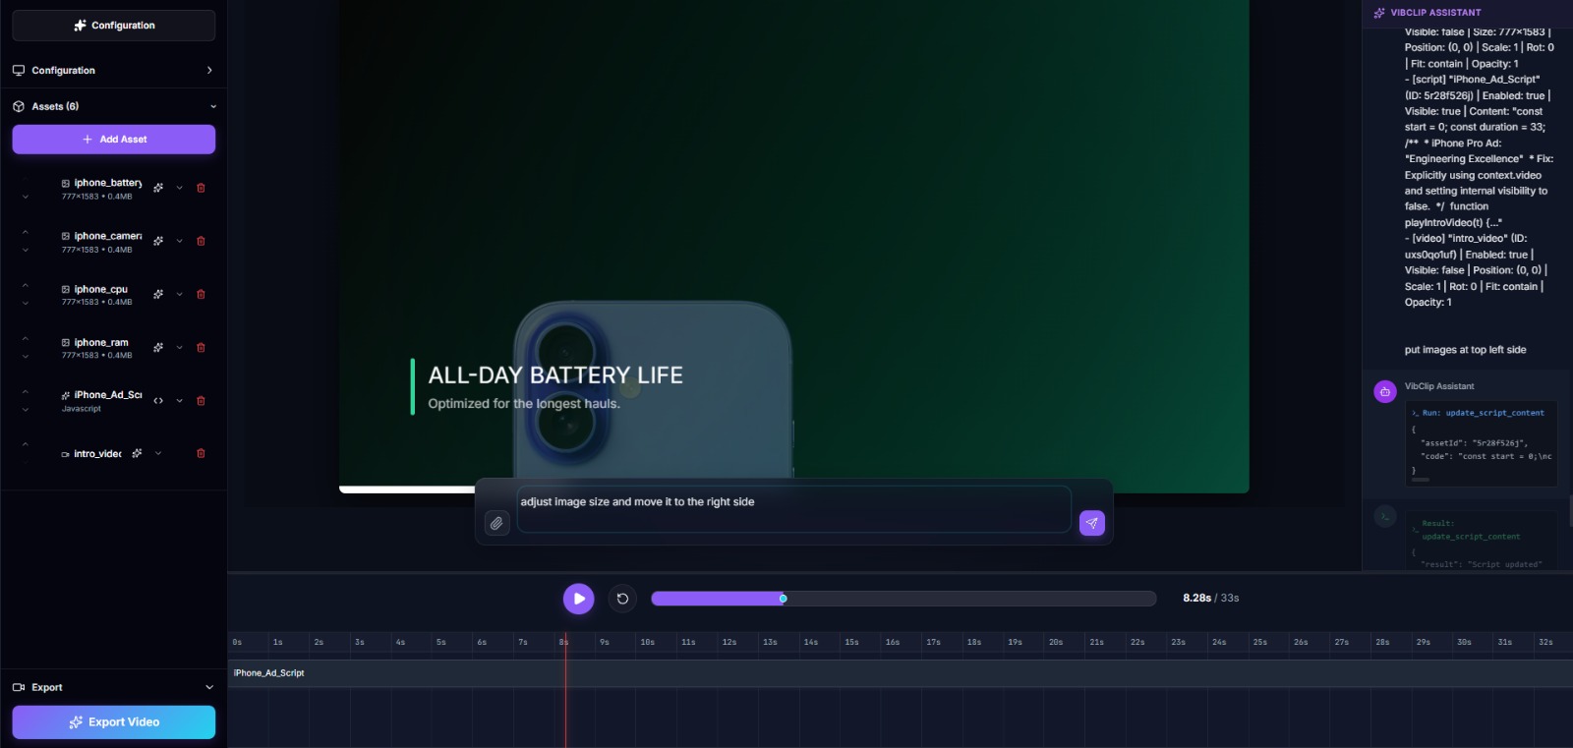Collapse the Assets (6) section
The image size is (1573, 748).
pyautogui.click(x=213, y=106)
